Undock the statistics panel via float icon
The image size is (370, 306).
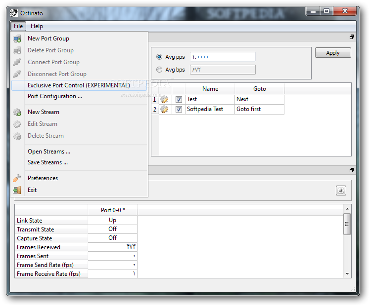pos(352,170)
